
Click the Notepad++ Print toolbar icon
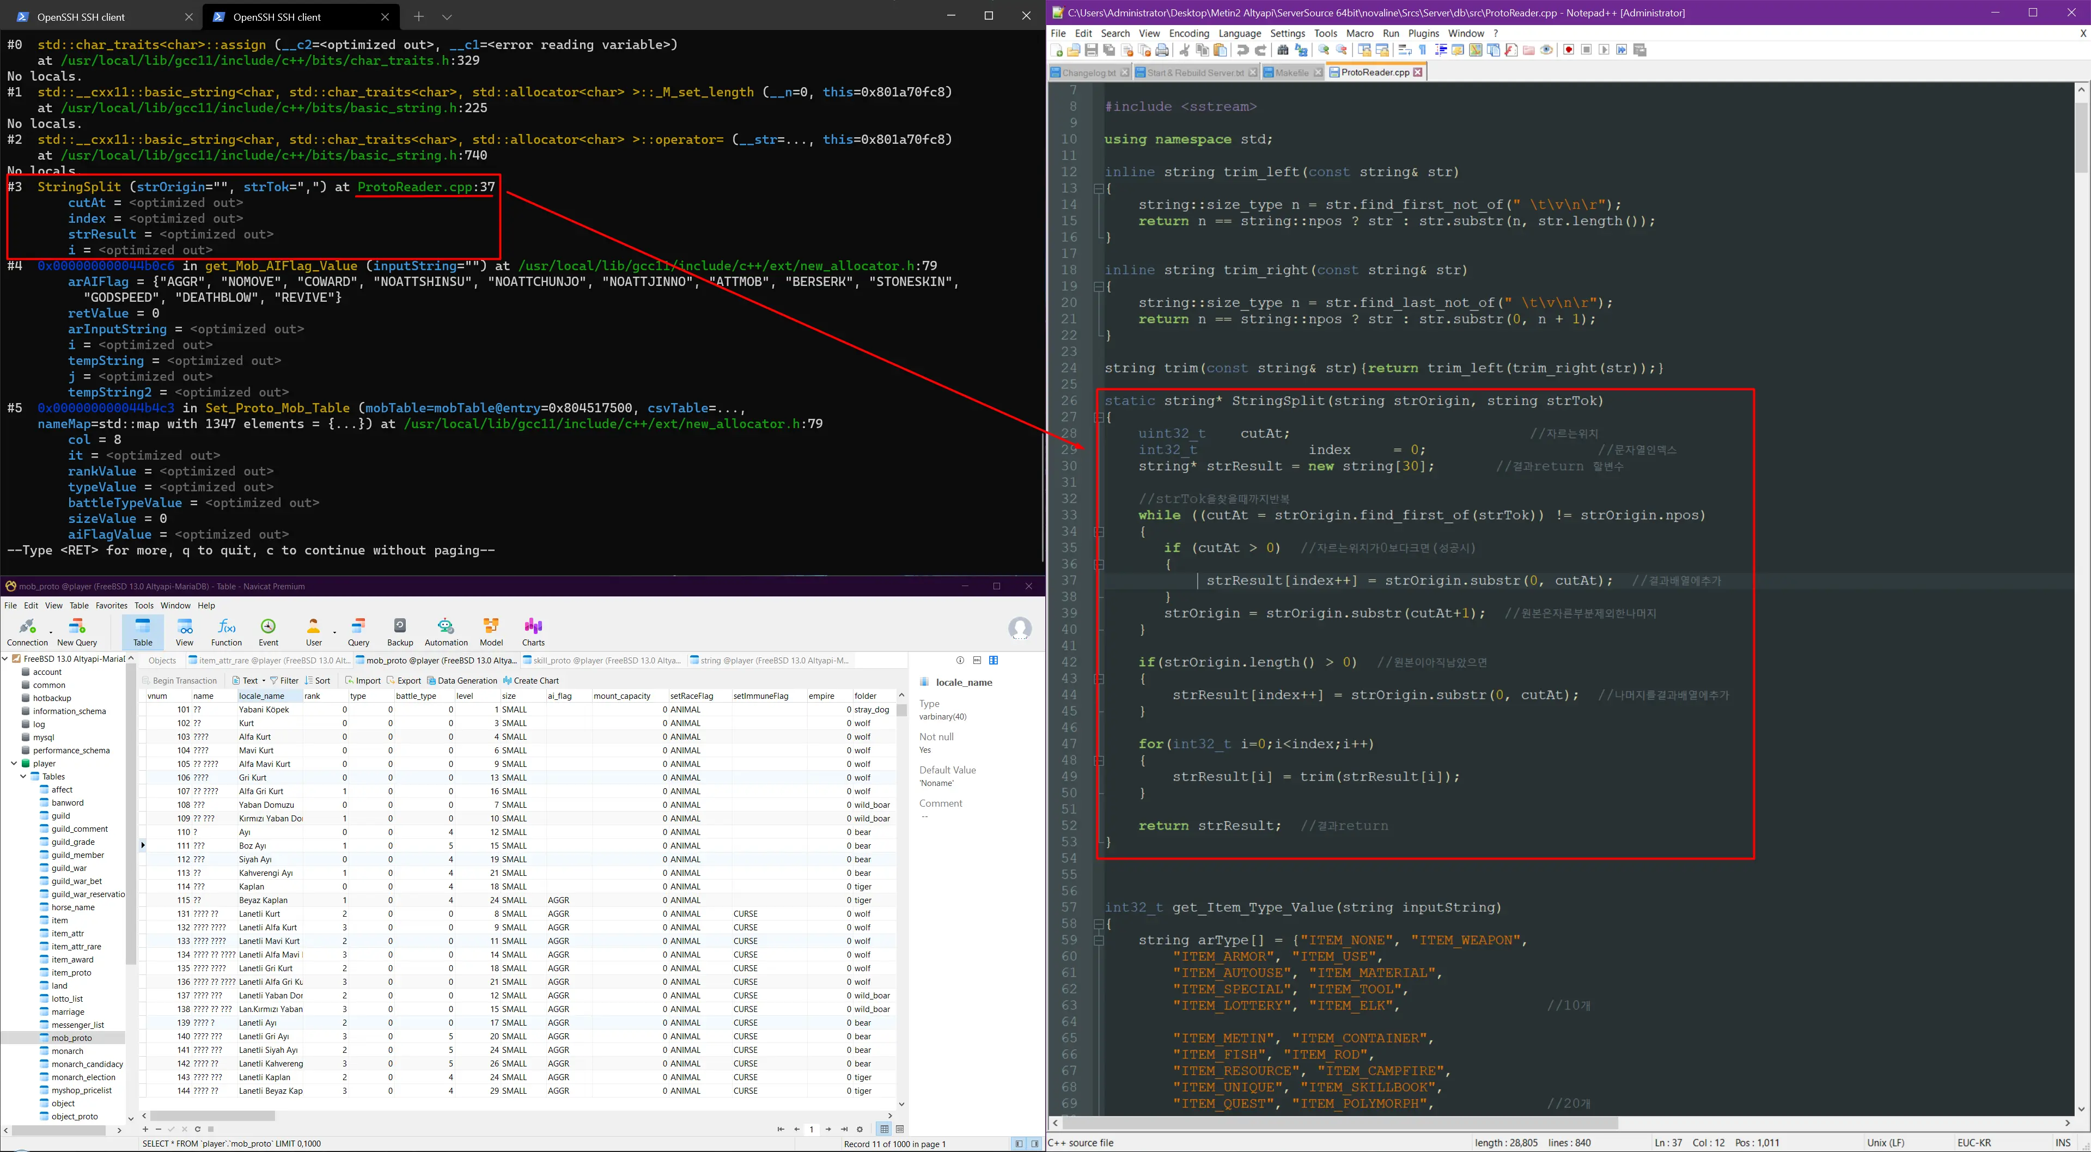click(1162, 50)
